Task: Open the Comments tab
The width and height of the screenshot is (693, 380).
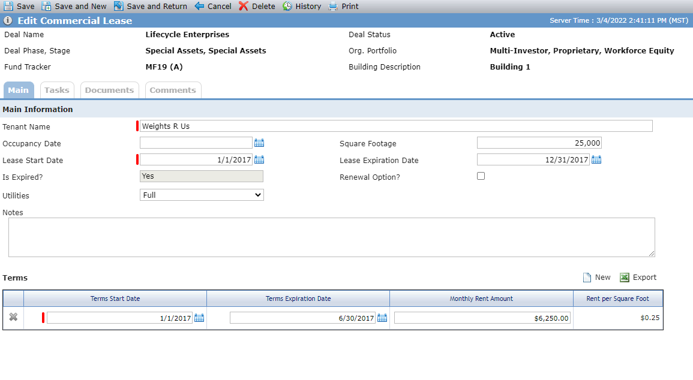Action: [173, 90]
